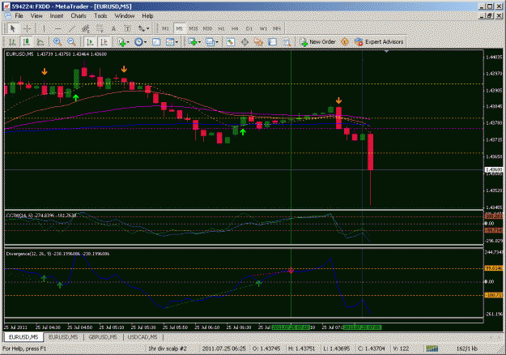
Task: Expand the New Chart dropdown arrow
Action: [x=199, y=42]
